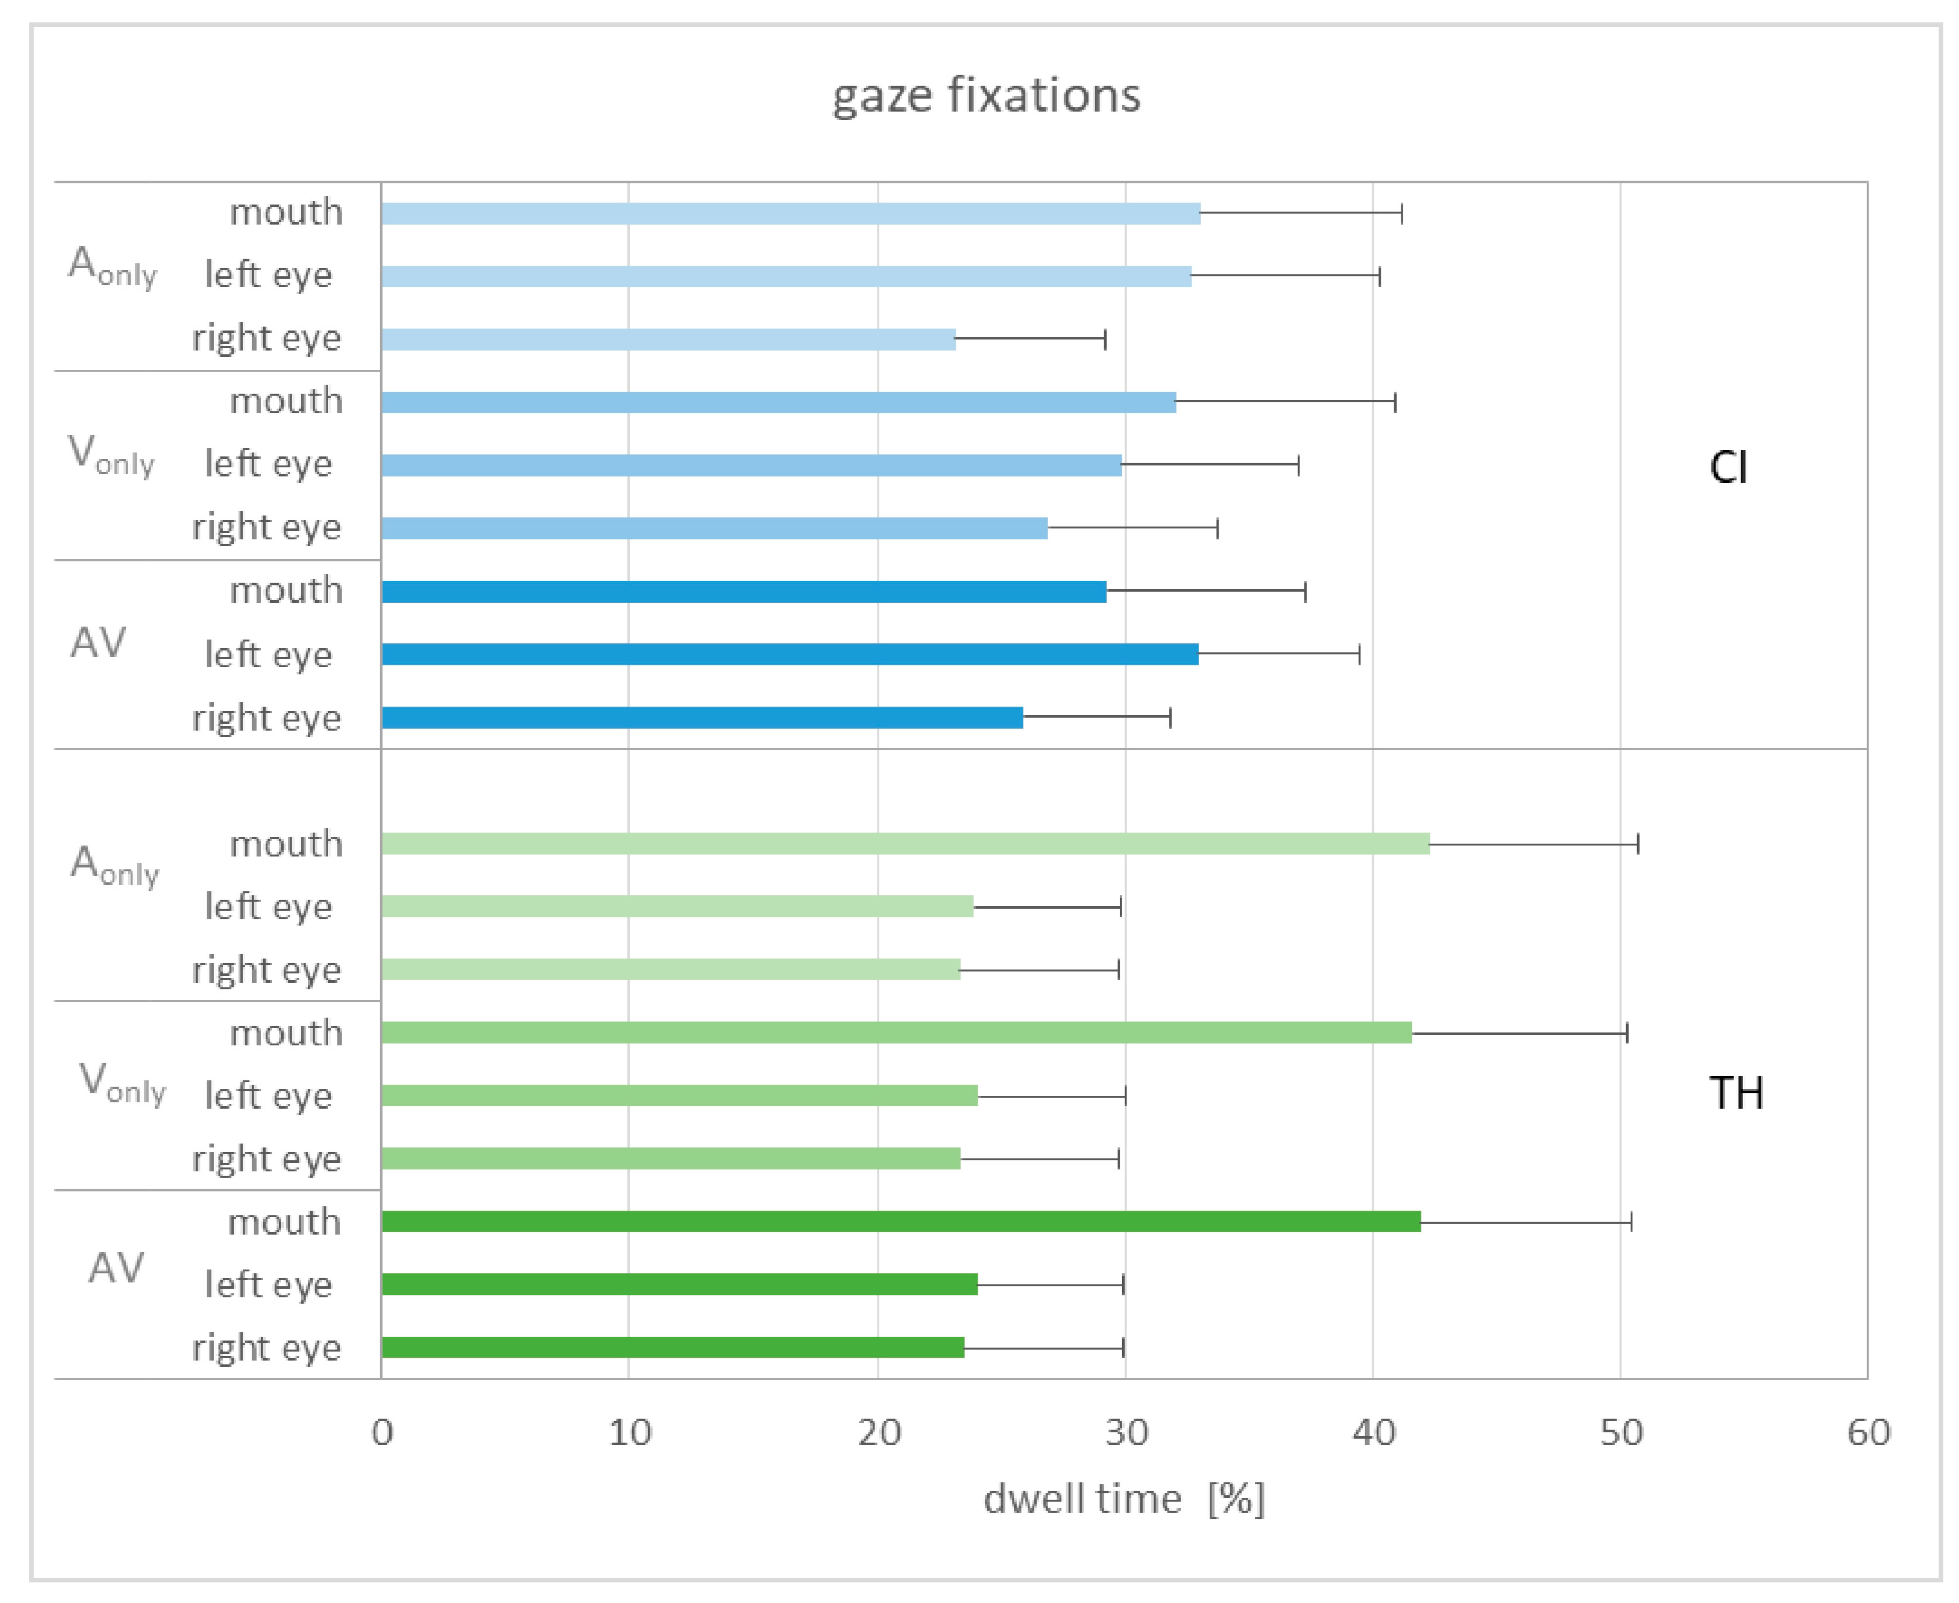The image size is (1959, 1603).
Task: Click the TH AV right eye bar
Action: [673, 1347]
